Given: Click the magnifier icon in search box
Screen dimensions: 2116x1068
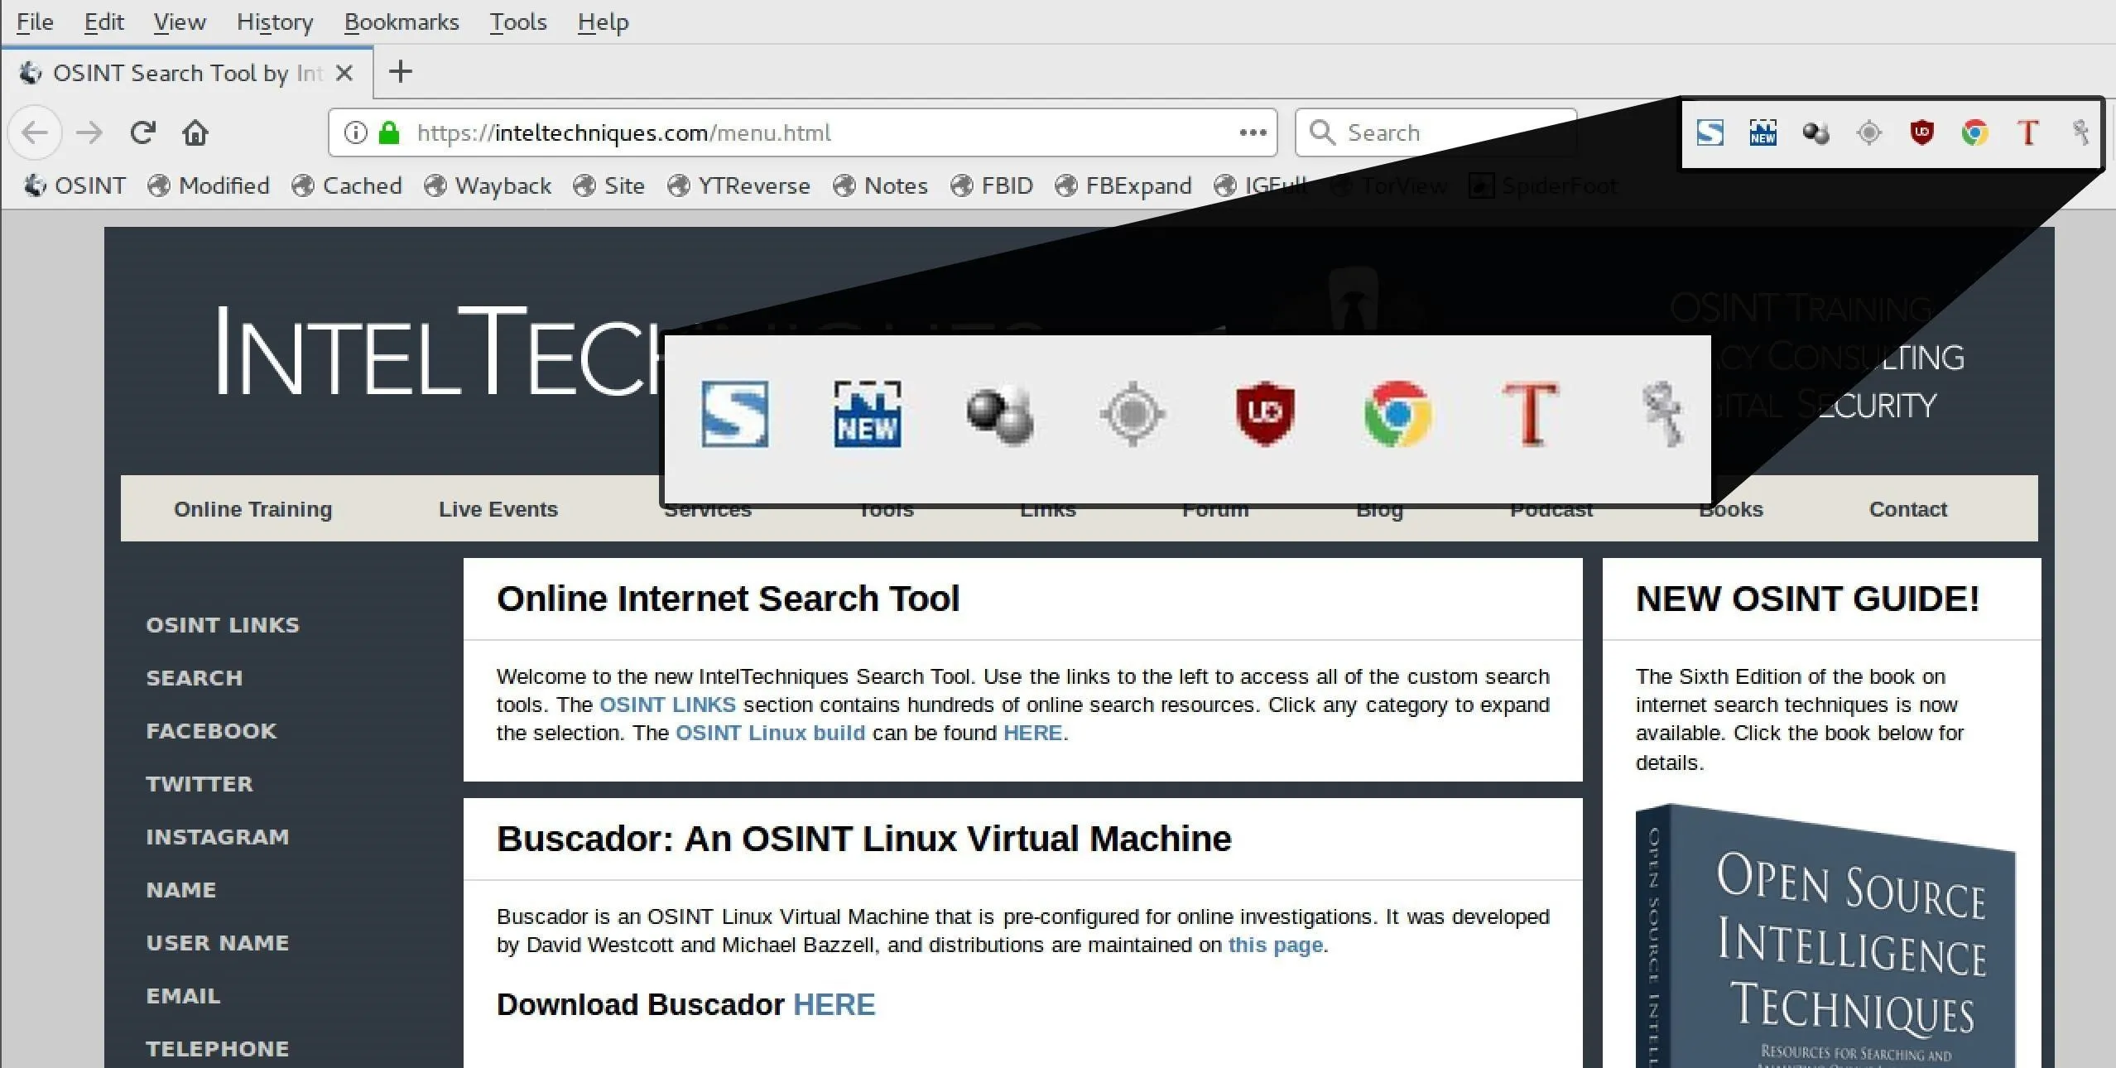Looking at the screenshot, I should (1322, 132).
